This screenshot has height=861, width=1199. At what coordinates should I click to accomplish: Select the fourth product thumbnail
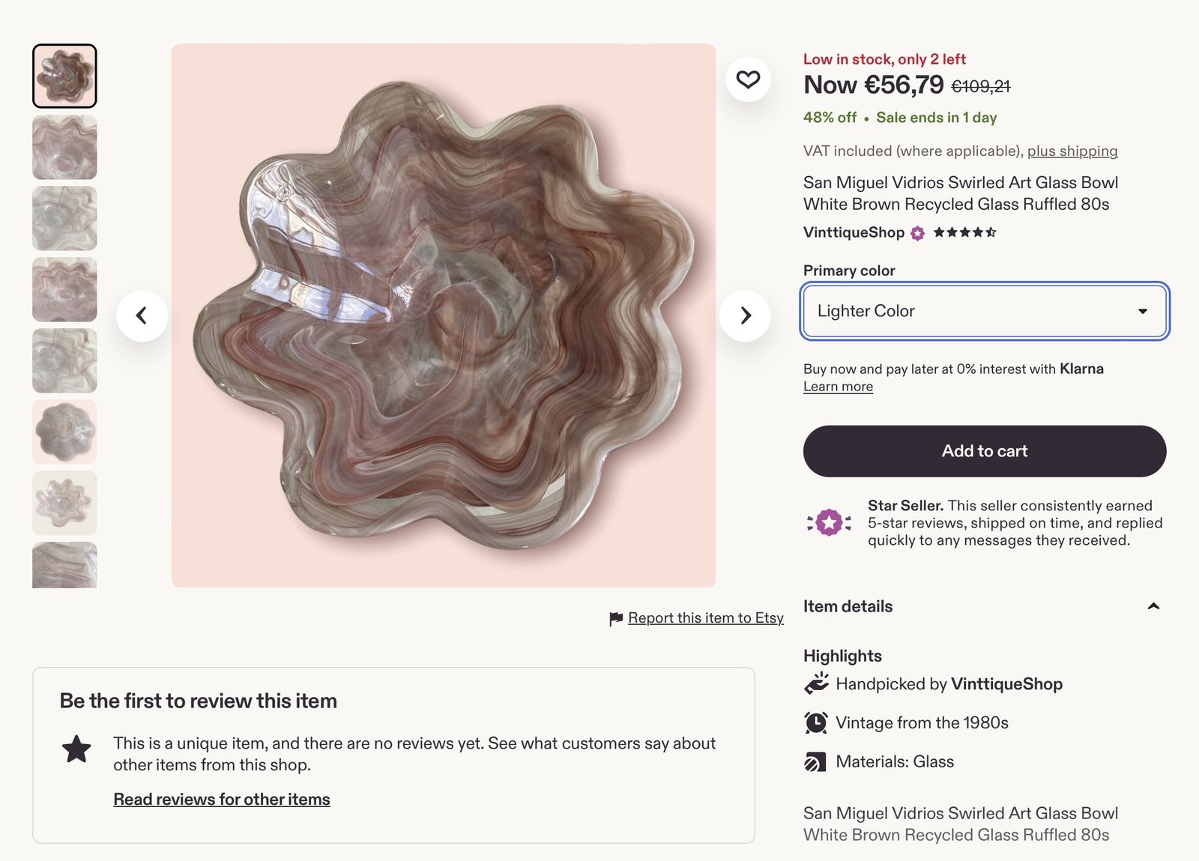(64, 289)
